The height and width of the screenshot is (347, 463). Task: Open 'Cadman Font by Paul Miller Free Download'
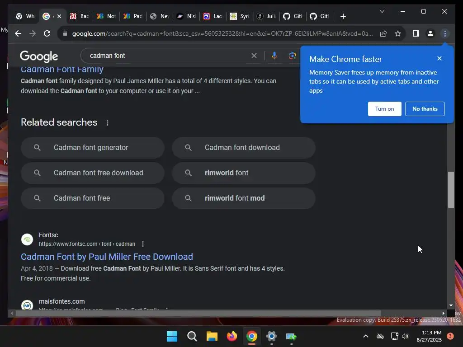[107, 257]
